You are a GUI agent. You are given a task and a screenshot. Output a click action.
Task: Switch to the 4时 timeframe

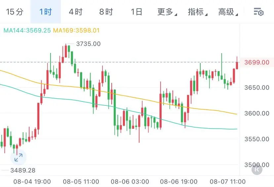[x=76, y=12]
